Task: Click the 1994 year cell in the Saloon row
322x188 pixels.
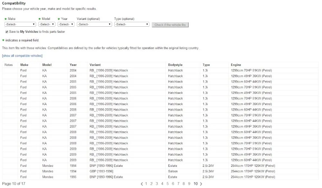Action: (73, 171)
